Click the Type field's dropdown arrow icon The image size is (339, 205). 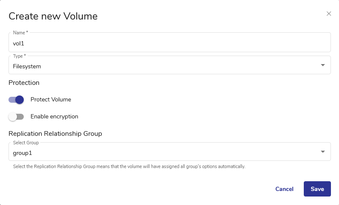tap(323, 65)
